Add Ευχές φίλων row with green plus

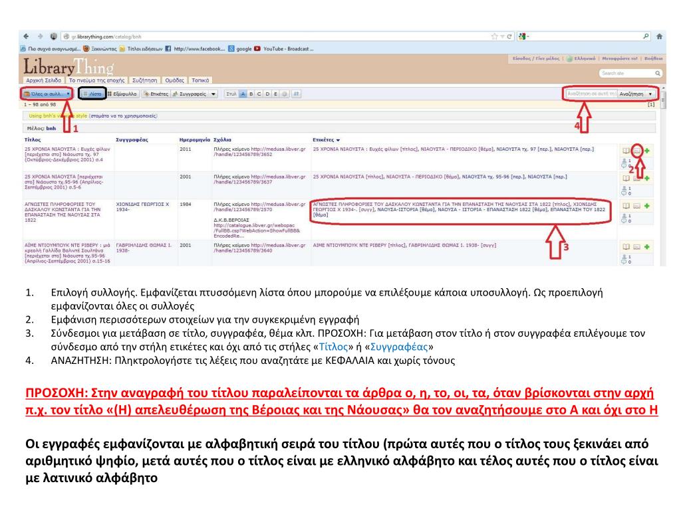(x=647, y=151)
